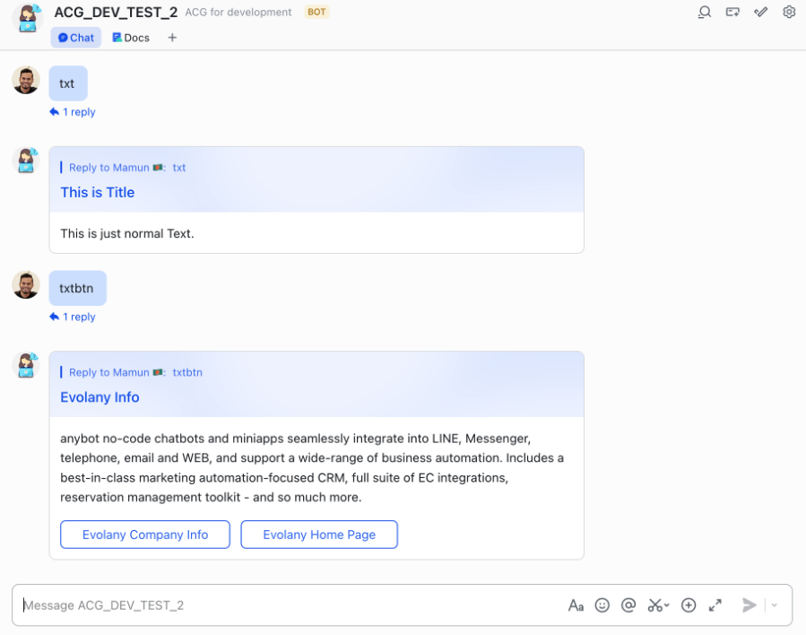This screenshot has width=806, height=635.
Task: Open the send options dropdown arrow
Action: 775,605
